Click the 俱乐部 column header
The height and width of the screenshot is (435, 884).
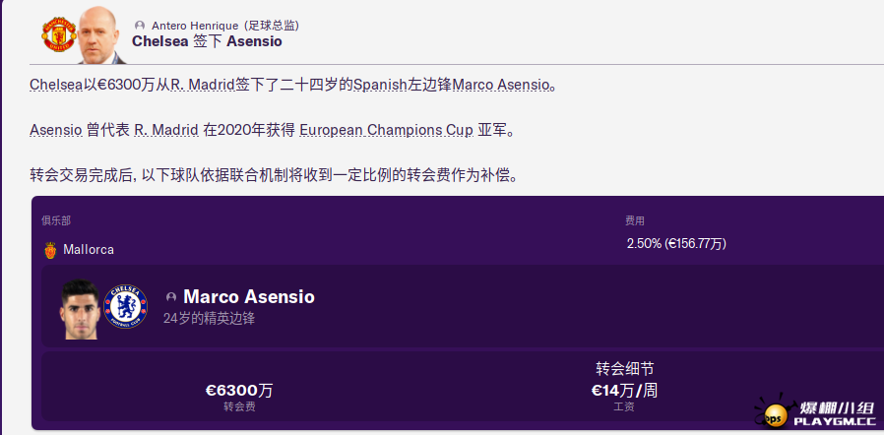pos(56,220)
